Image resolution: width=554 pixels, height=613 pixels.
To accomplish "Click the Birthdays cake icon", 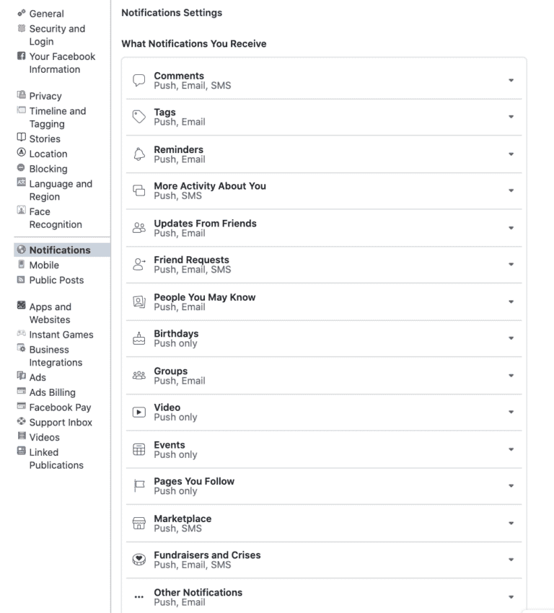I will click(x=139, y=338).
